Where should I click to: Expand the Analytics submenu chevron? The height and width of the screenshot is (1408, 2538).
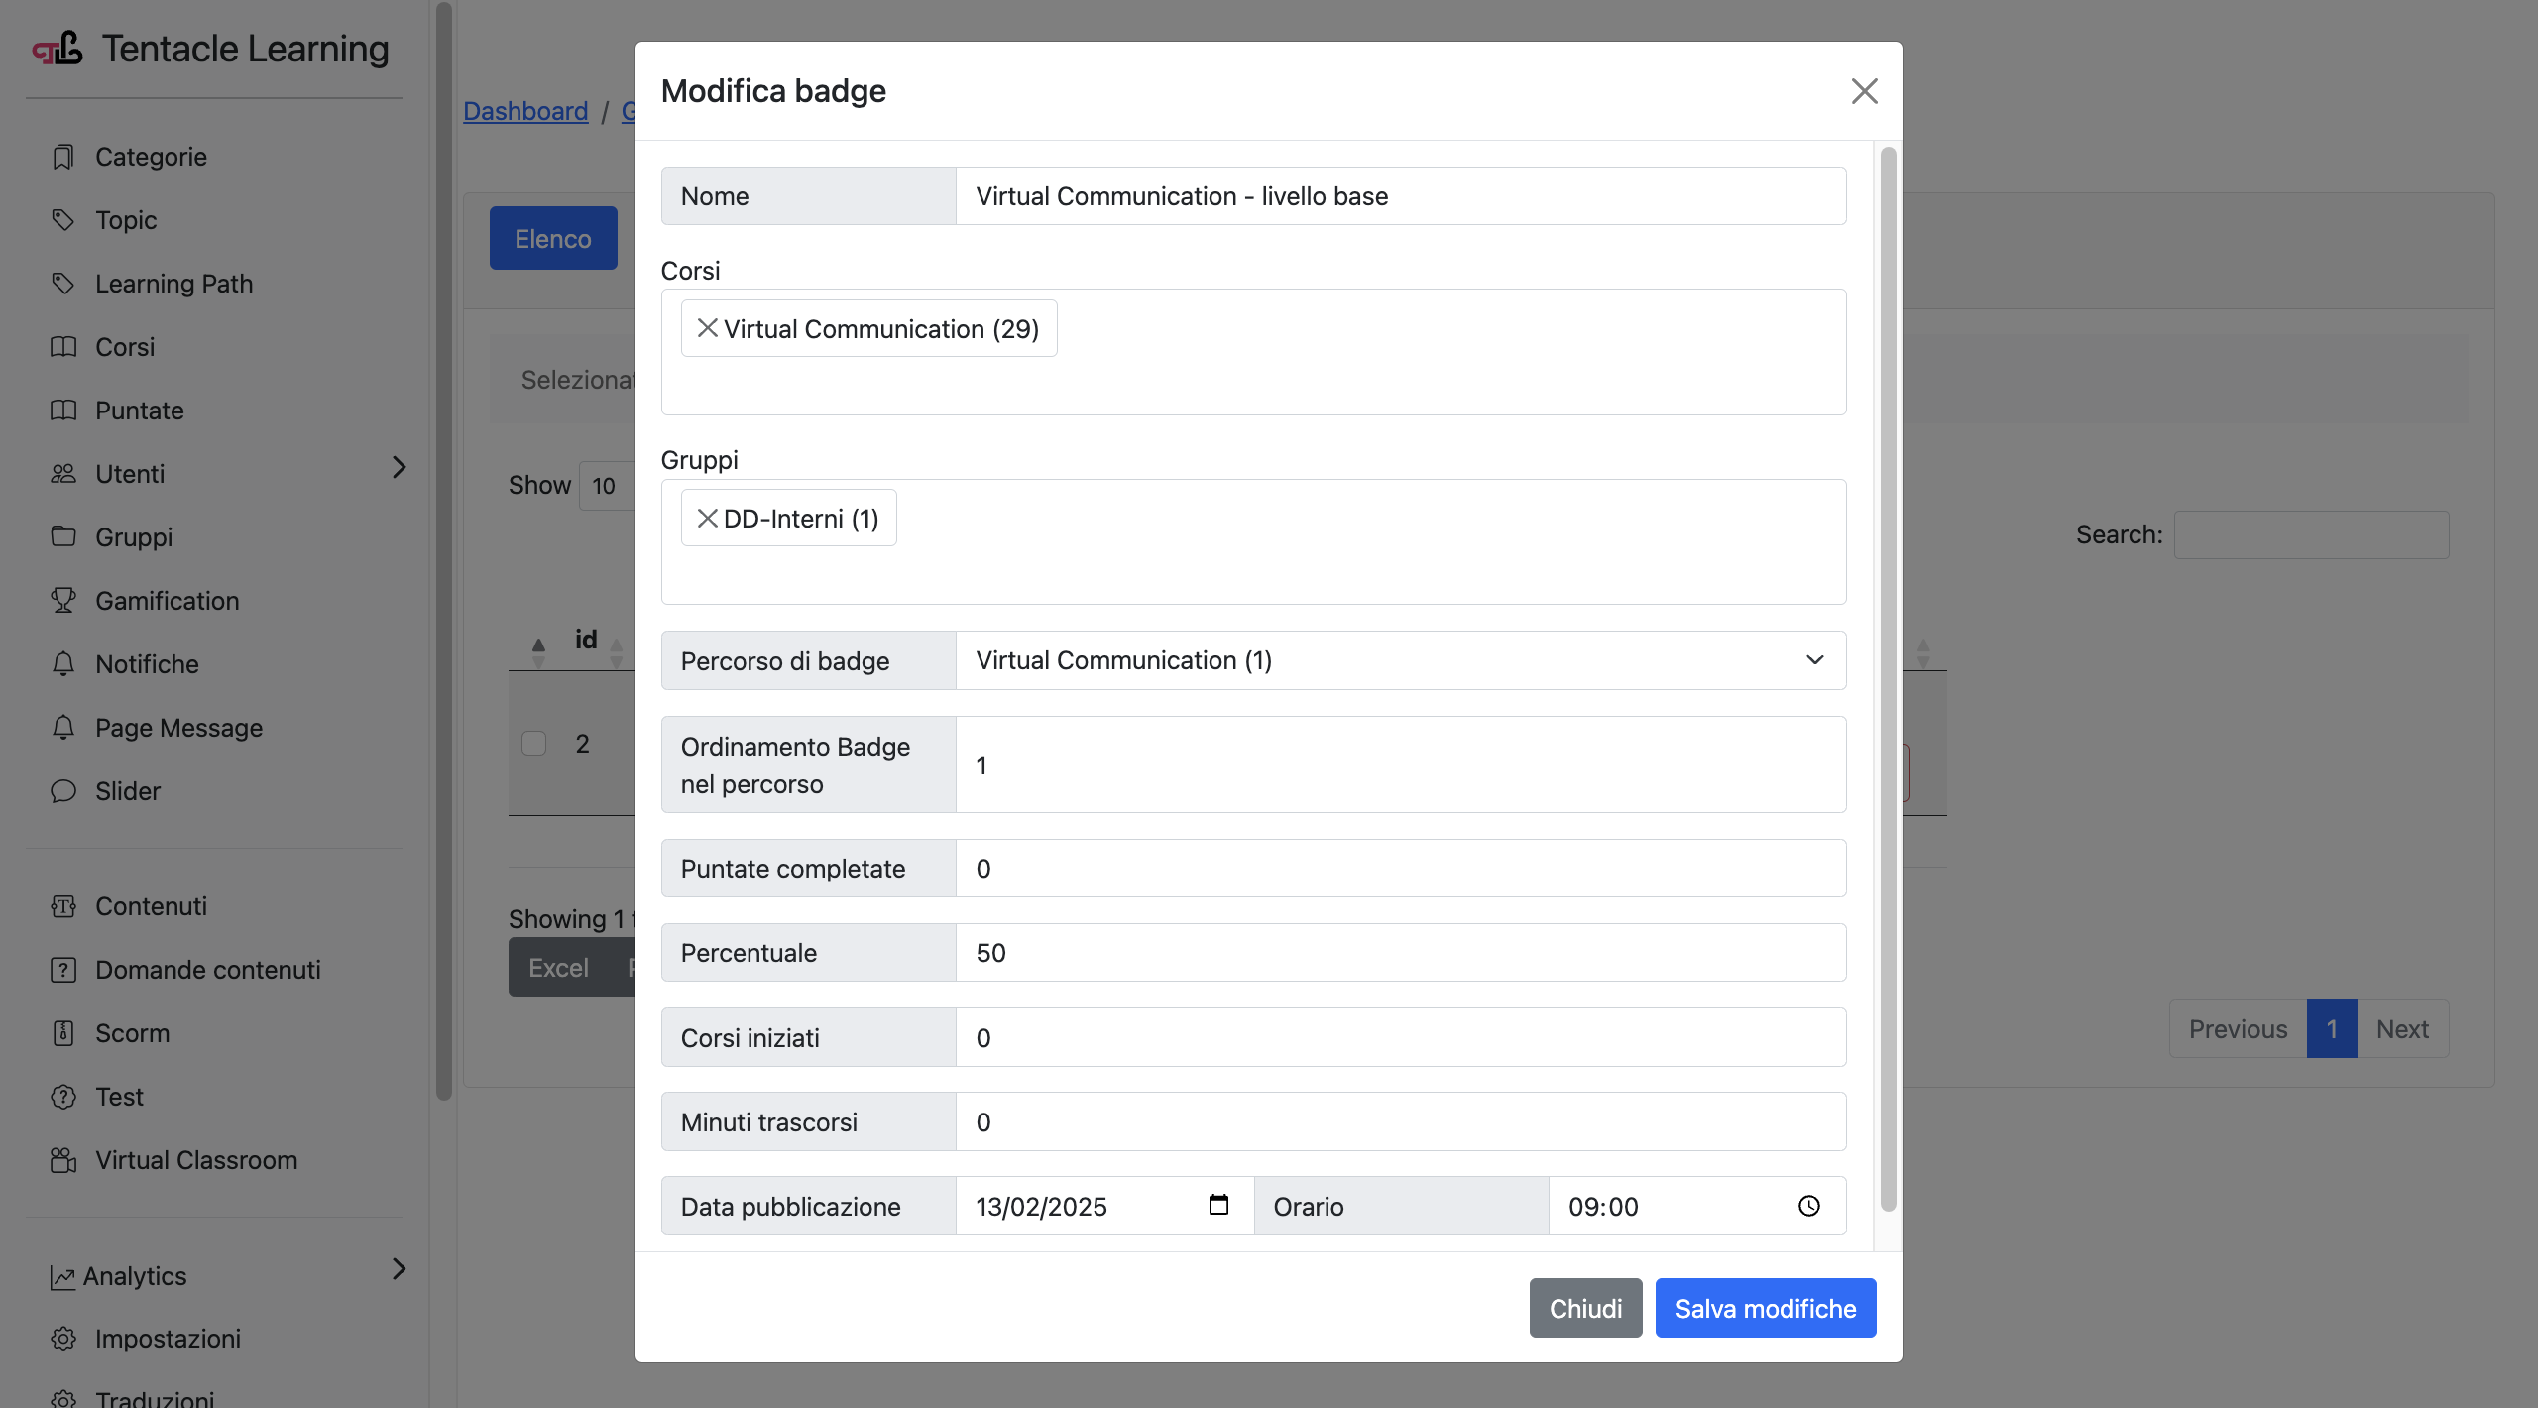(x=399, y=1268)
